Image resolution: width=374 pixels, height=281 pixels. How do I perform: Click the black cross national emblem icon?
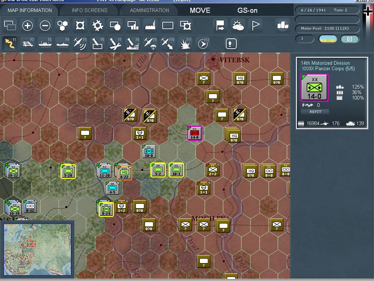point(367,11)
